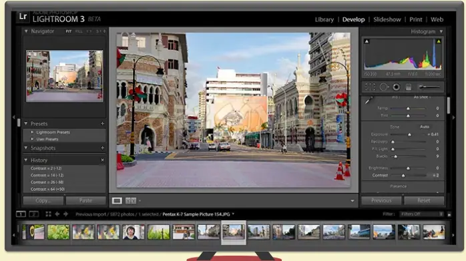Viewport: 466px width, 261px height.
Task: Collapse the Histogram panel
Action: 441,31
